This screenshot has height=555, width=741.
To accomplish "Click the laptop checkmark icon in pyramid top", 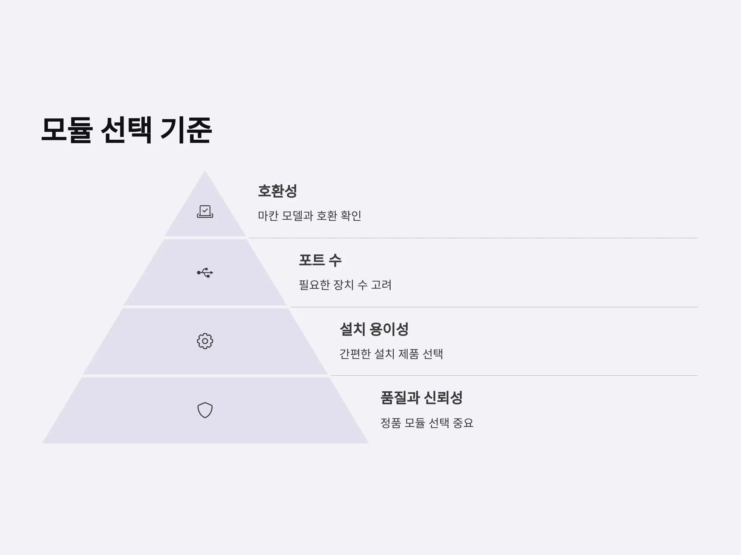I will pyautogui.click(x=205, y=212).
